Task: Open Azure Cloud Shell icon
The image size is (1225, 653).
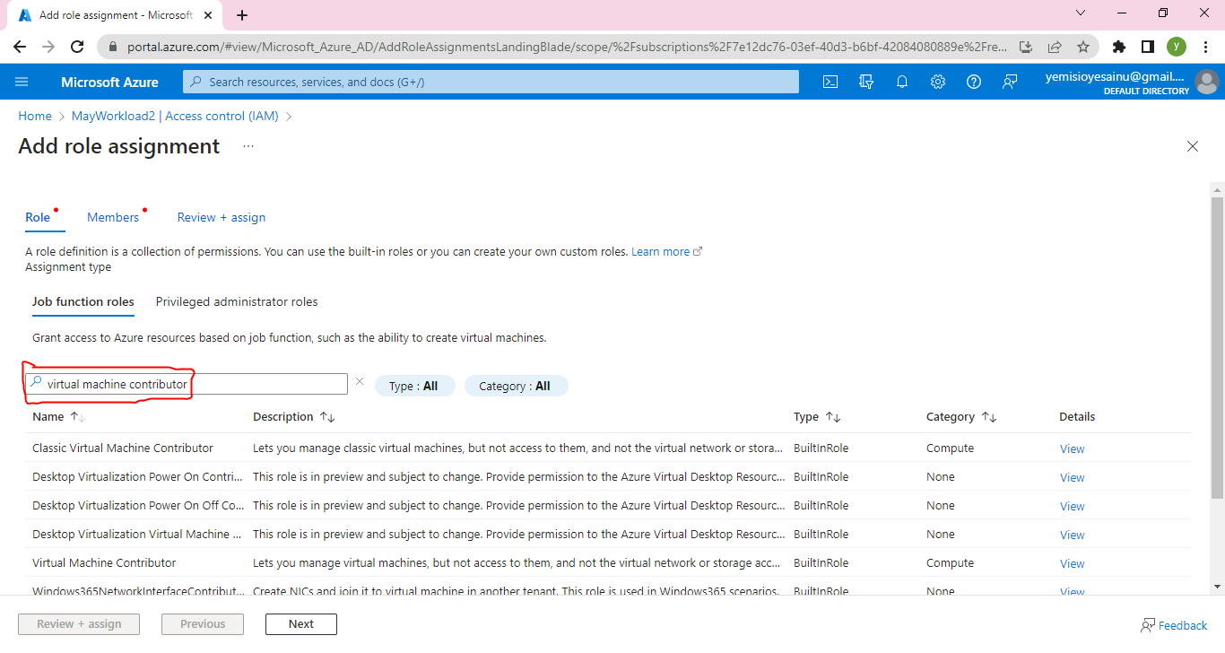Action: click(830, 82)
